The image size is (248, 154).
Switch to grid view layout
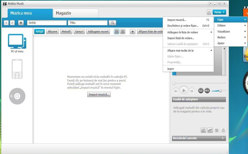117,31
